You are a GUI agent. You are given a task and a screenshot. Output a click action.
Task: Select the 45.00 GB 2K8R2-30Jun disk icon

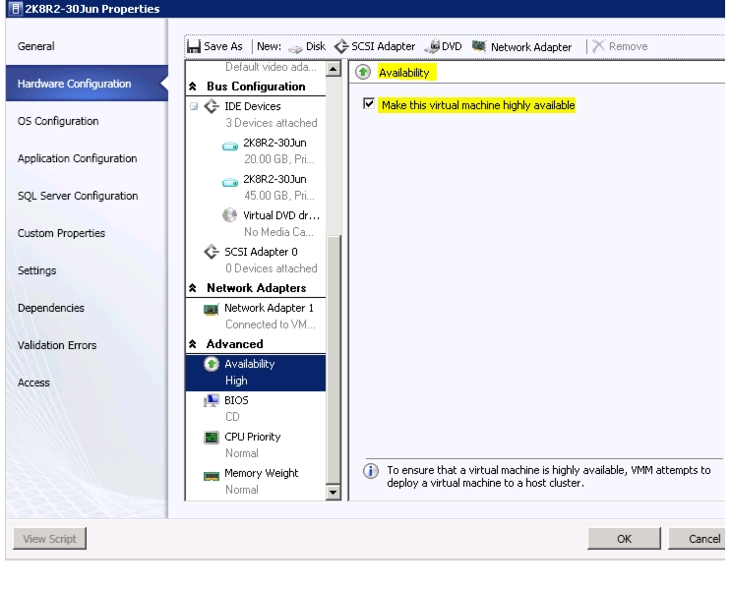pos(230,182)
